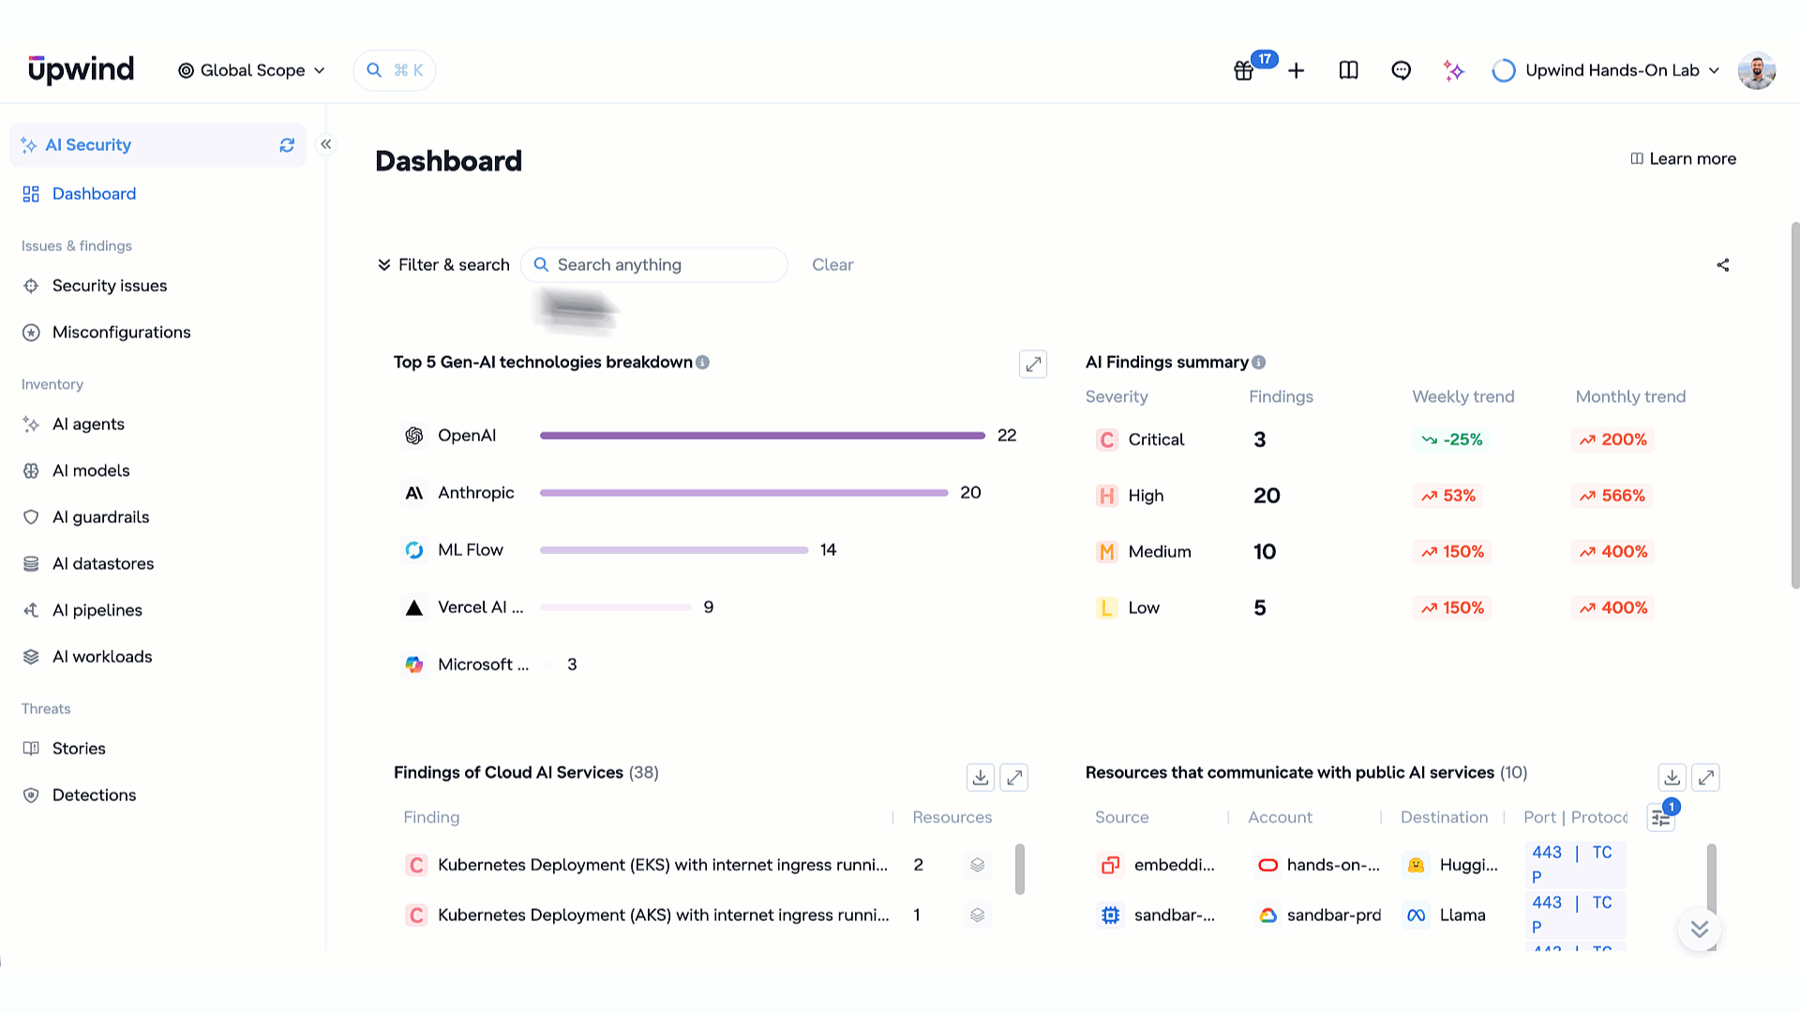Image resolution: width=1800 pixels, height=1012 pixels.
Task: Click the plus add icon in header
Action: 1297,70
